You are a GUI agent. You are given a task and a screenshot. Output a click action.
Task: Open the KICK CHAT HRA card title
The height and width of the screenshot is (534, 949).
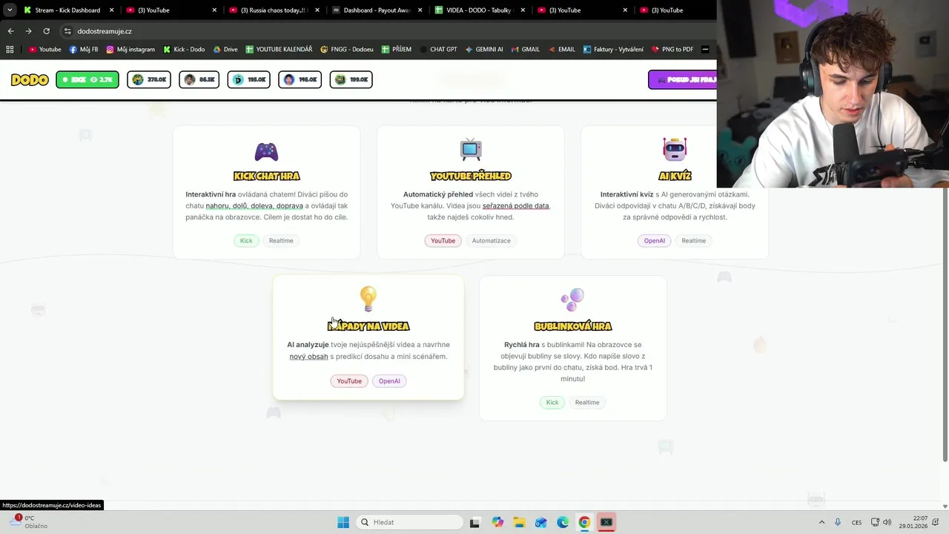pyautogui.click(x=266, y=176)
